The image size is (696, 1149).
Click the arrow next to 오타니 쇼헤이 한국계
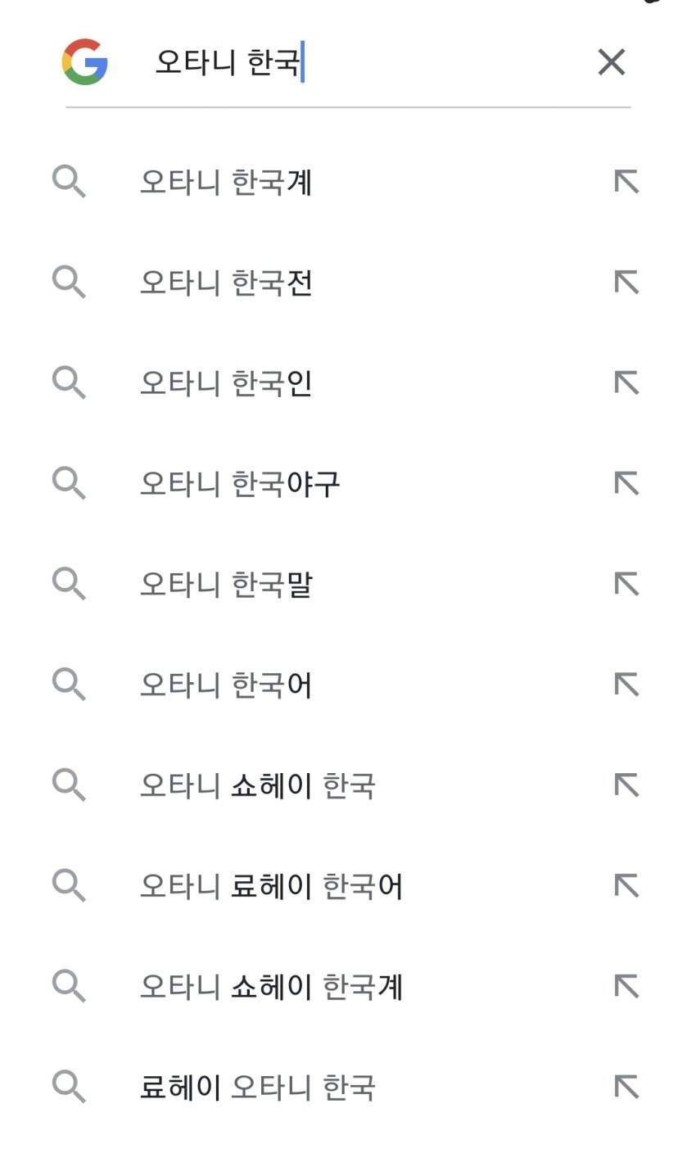[626, 987]
